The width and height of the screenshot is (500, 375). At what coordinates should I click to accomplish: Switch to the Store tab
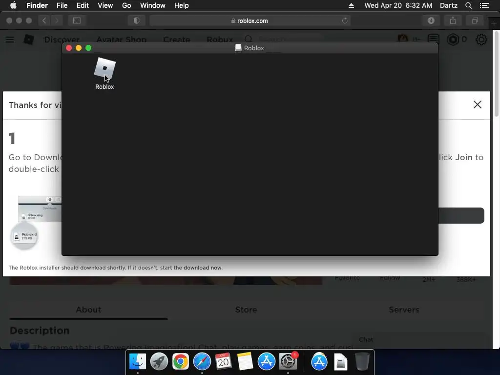(246, 310)
